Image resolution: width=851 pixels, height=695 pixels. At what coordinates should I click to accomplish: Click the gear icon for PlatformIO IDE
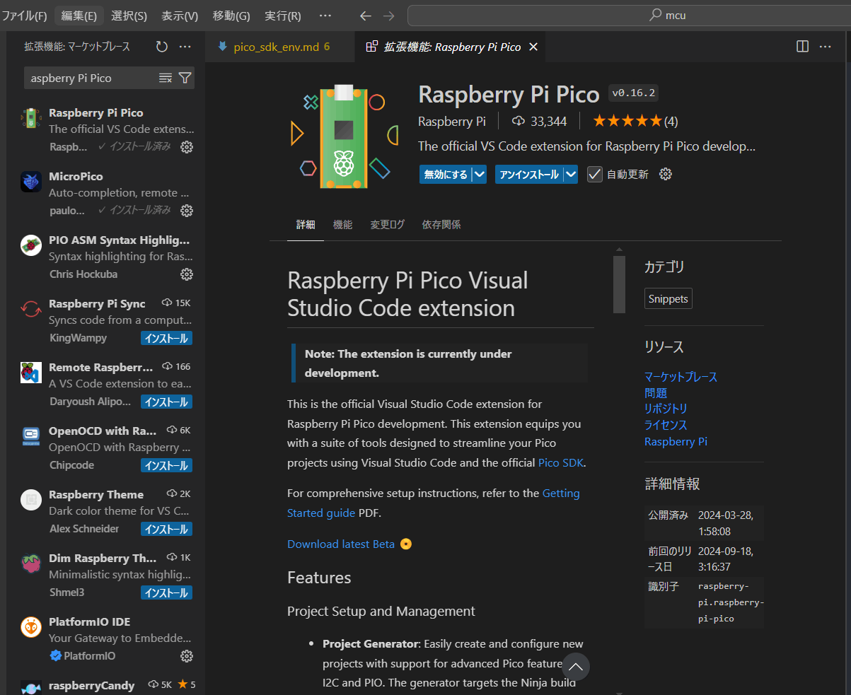coord(187,656)
